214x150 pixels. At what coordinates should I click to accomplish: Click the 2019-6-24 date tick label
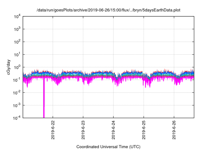point(113,130)
